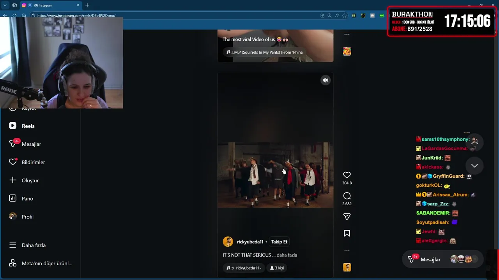Go to the browser home page
The image size is (499, 280).
tap(24, 16)
